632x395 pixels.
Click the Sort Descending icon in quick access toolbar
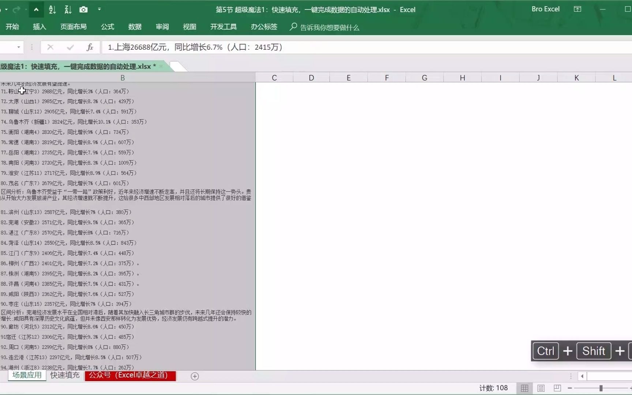(68, 10)
